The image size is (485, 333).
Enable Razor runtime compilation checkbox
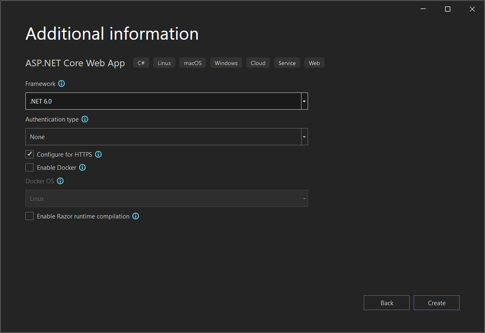[29, 216]
